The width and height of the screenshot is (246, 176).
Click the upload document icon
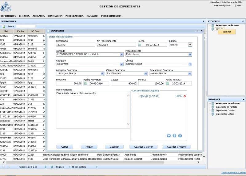click(x=174, y=136)
